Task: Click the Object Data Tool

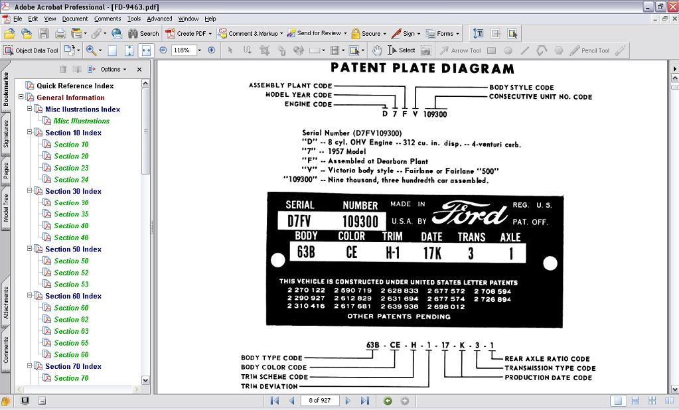Action: point(31,50)
